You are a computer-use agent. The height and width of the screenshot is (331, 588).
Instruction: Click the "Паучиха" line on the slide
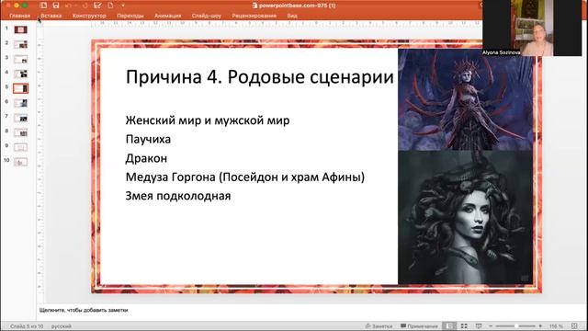click(x=148, y=139)
